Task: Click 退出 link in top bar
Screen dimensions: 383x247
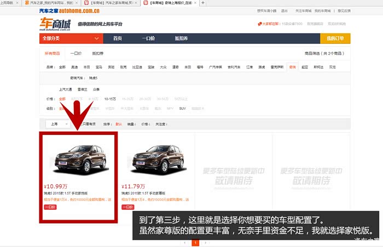Action: 284,11
